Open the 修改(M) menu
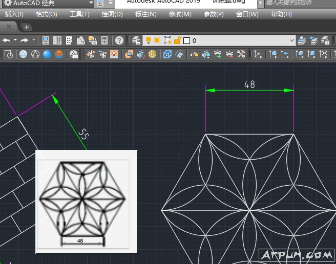 [x=180, y=14]
